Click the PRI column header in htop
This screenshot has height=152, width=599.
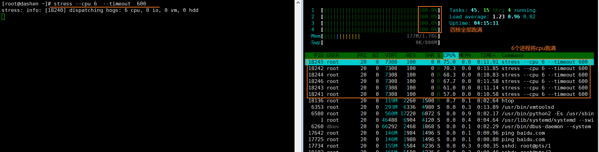[362, 55]
